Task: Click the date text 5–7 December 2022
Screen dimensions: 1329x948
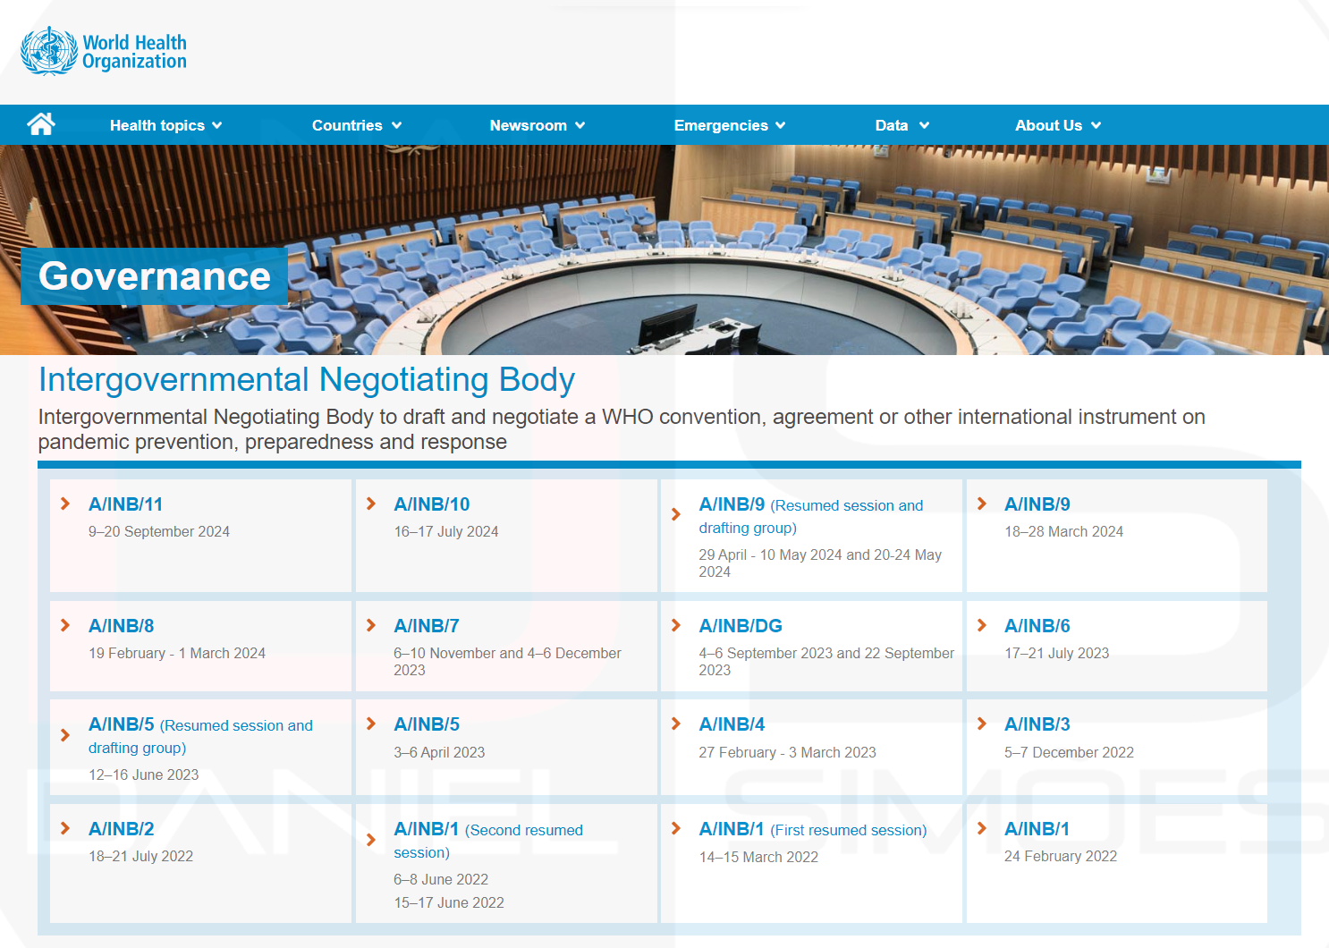Action: tap(1069, 752)
